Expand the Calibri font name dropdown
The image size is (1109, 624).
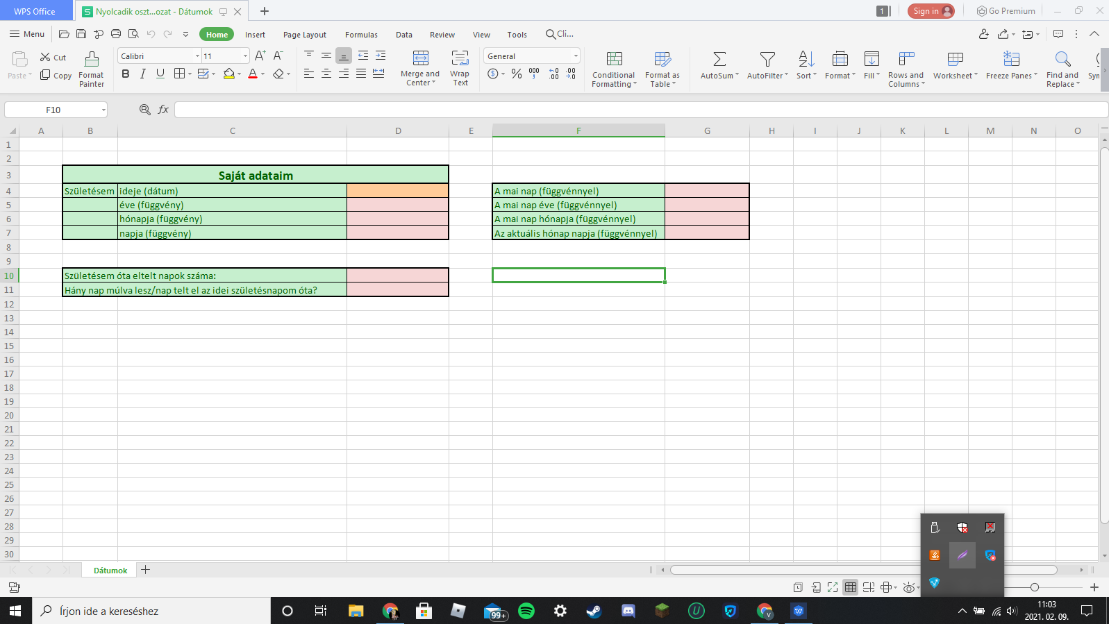pyautogui.click(x=197, y=56)
